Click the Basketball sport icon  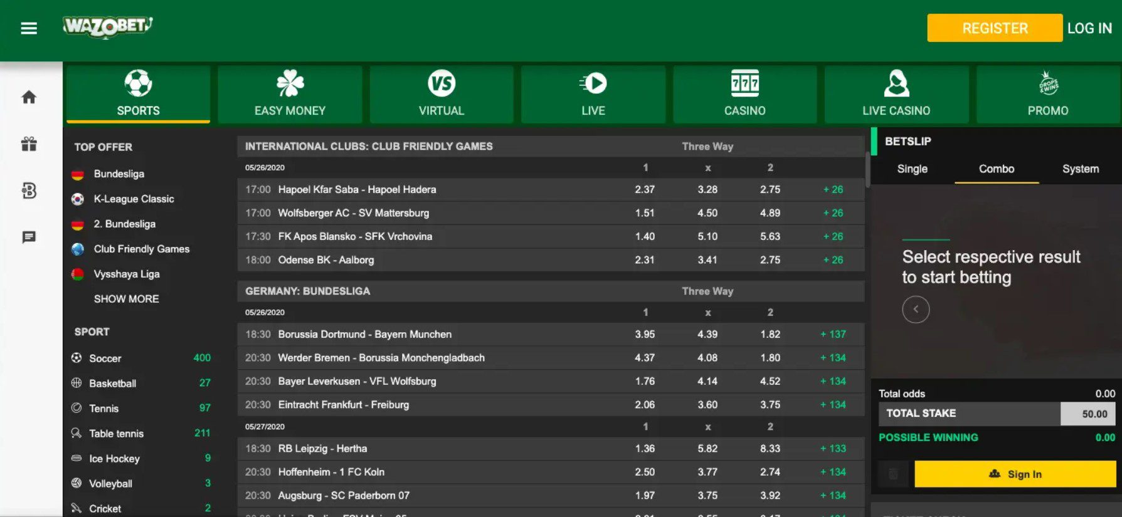[x=77, y=383]
